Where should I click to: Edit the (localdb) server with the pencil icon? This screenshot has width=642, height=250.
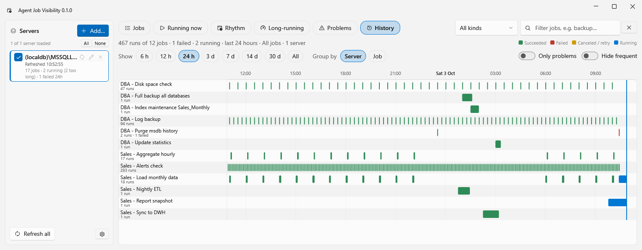coord(91,57)
